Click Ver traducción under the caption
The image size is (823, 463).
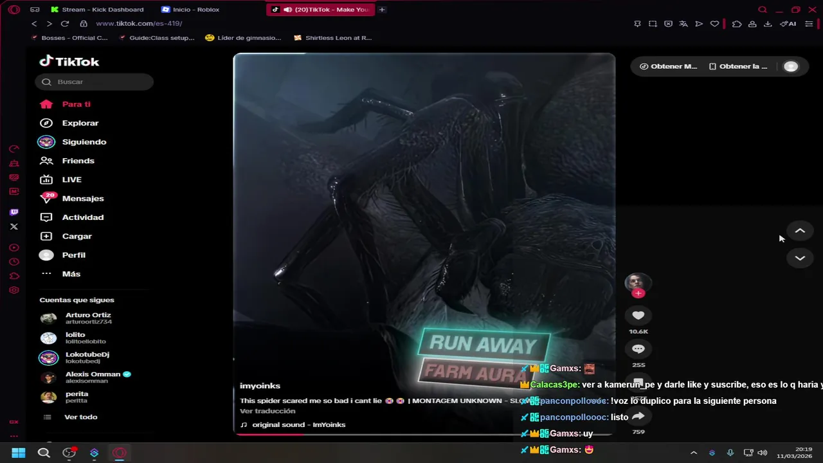[267, 411]
